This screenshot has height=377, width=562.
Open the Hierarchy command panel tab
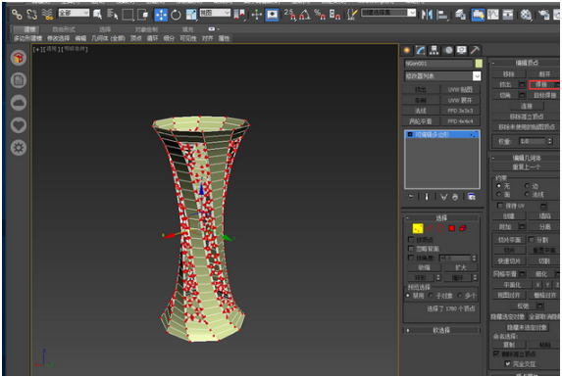[x=434, y=50]
